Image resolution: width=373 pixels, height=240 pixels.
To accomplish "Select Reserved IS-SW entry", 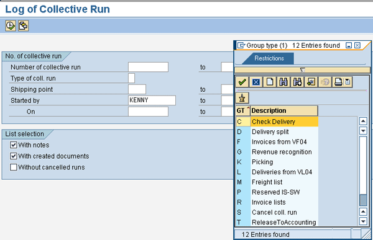I will (x=284, y=192).
